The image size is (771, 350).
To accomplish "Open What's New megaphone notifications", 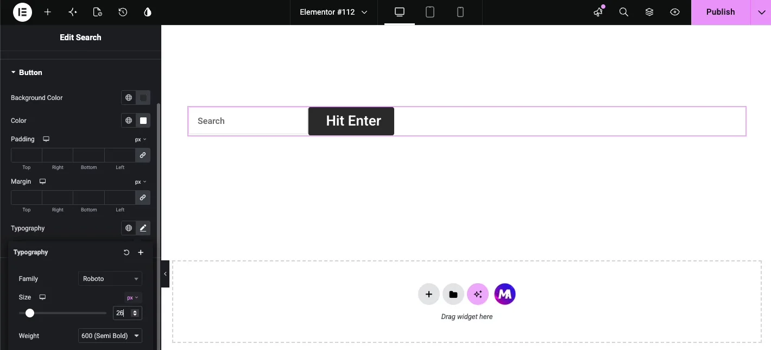I will click(x=598, y=12).
